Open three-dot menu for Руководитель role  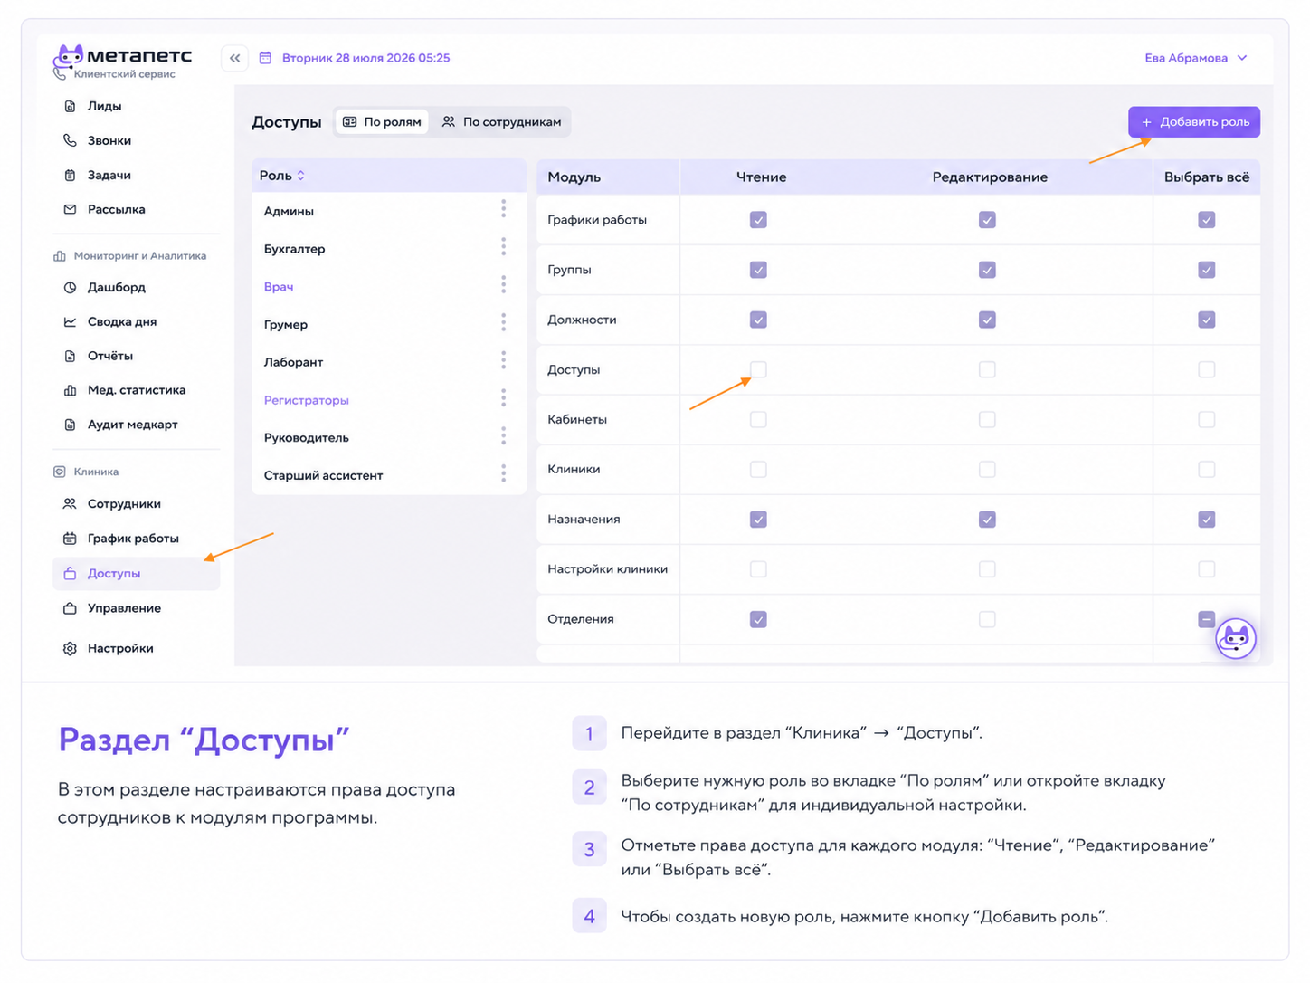coord(504,436)
